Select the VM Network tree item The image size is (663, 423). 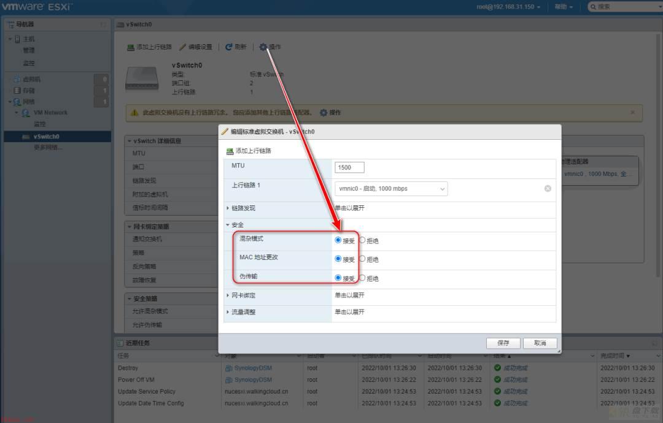point(50,113)
